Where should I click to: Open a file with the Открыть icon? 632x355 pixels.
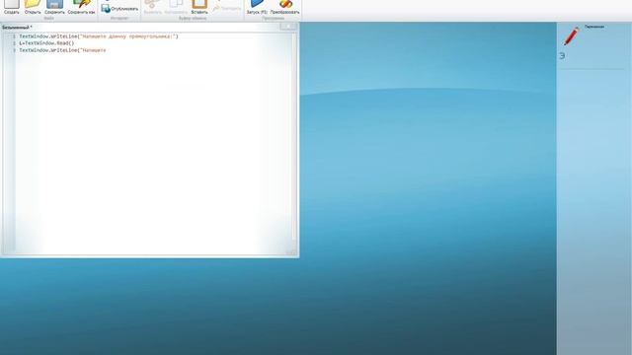point(33,7)
